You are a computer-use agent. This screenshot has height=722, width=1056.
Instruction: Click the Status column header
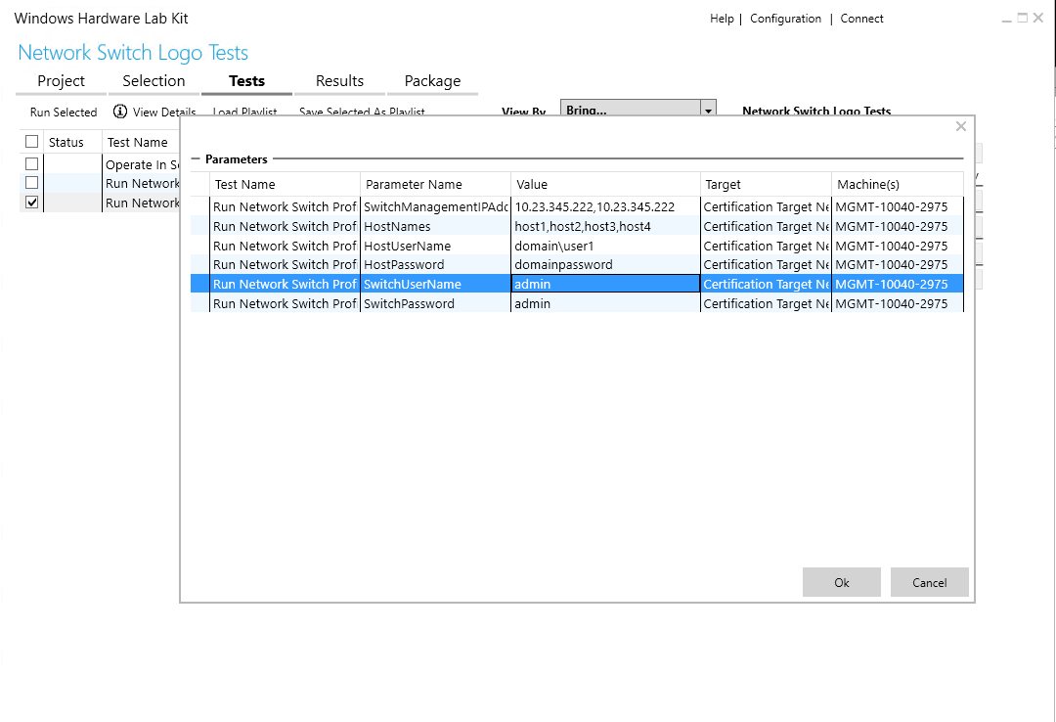point(72,142)
